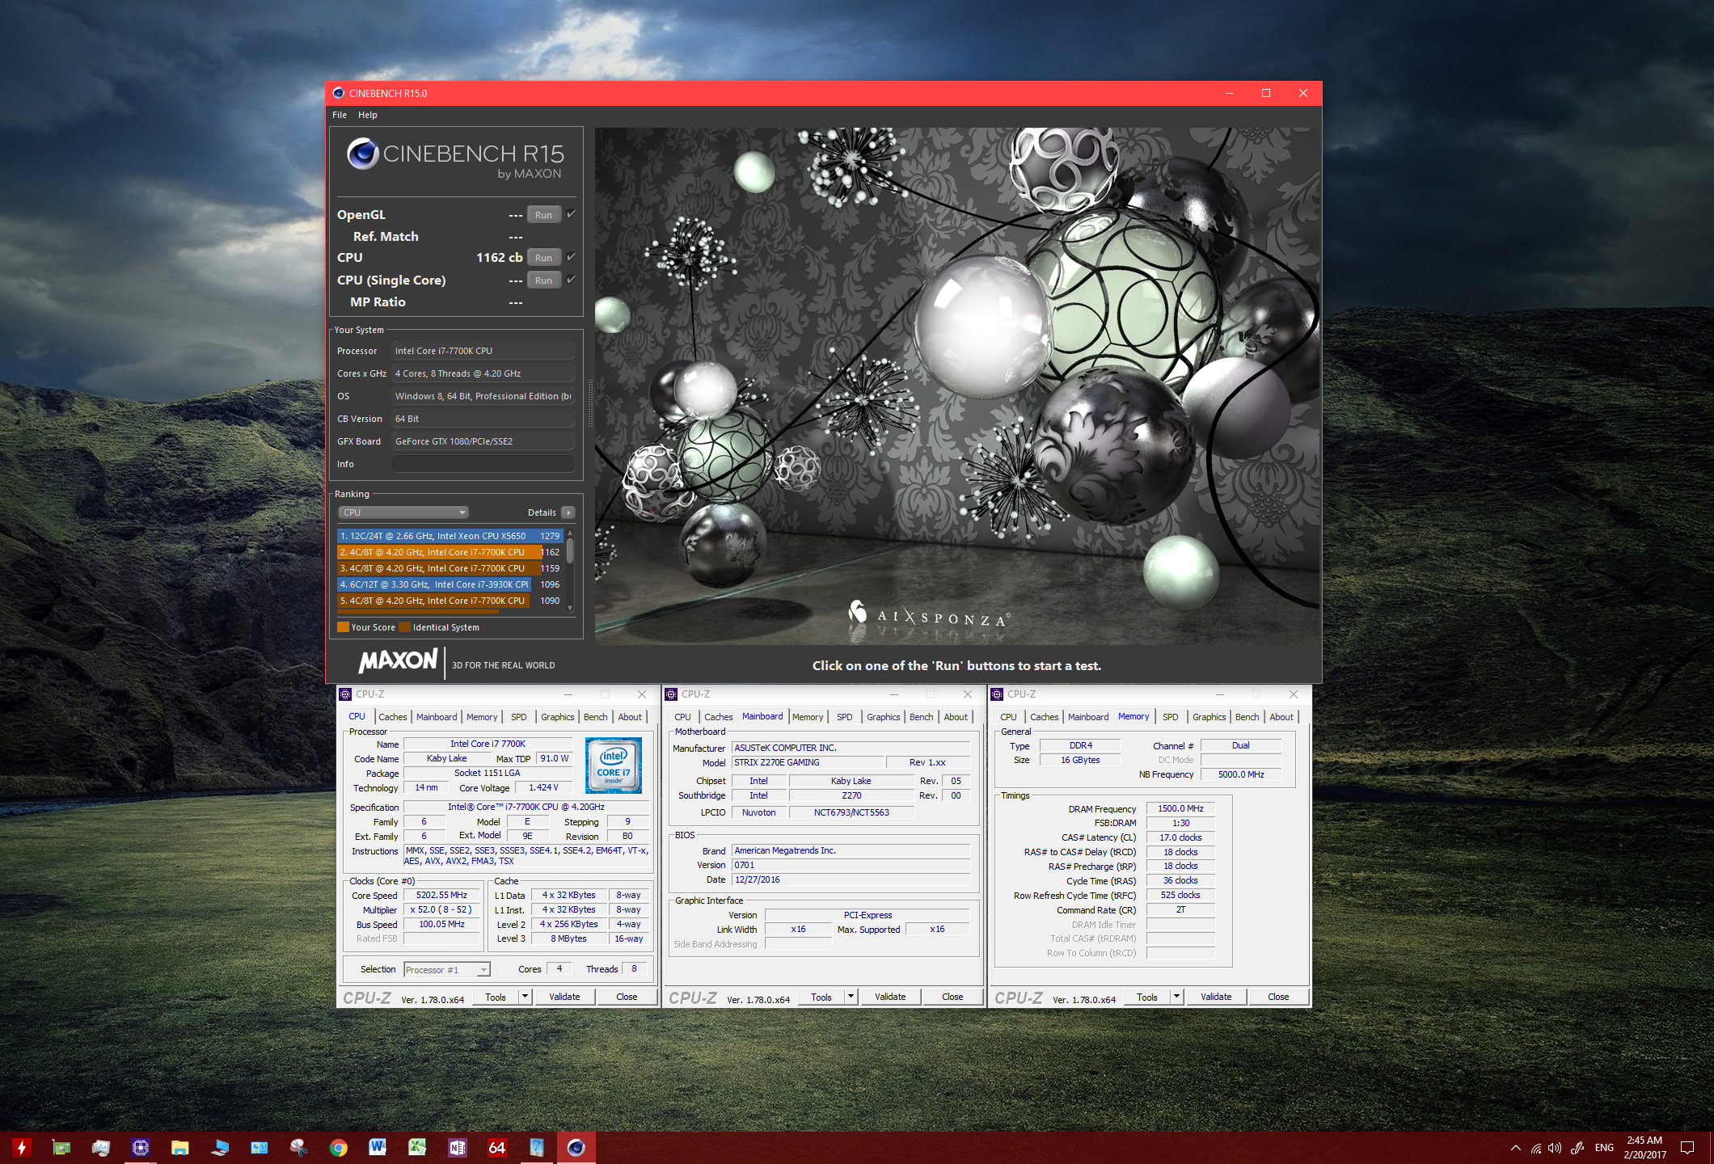Open the Wi-Fi network tray icon
Screen dimensions: 1714x1164
click(x=1536, y=1148)
